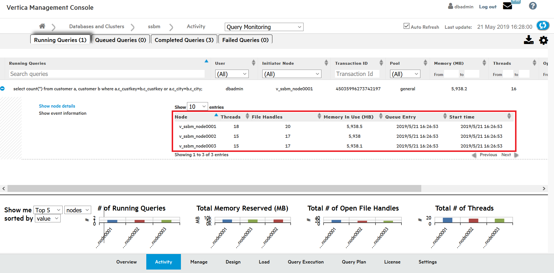Click the blue refresh icon

(542, 26)
